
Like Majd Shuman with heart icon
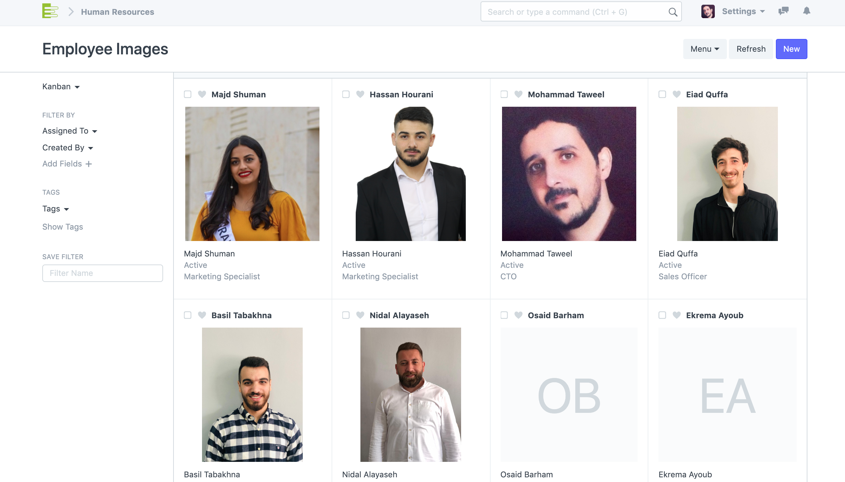(x=202, y=94)
